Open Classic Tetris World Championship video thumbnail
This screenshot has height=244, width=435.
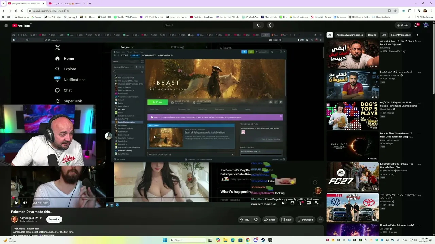[352, 116]
